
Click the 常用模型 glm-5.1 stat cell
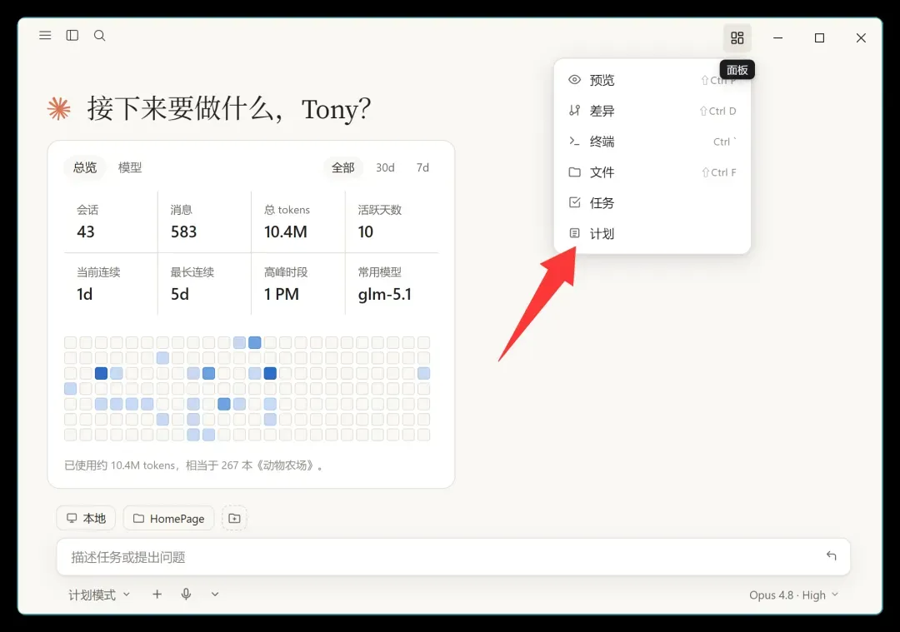point(392,284)
